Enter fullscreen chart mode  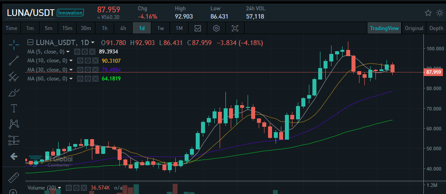pyautogui.click(x=235, y=28)
